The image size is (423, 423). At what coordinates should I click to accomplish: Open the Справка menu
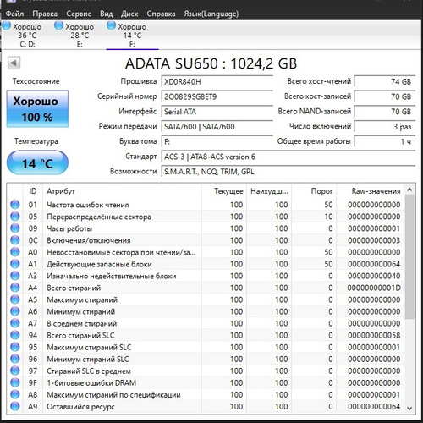coord(161,14)
